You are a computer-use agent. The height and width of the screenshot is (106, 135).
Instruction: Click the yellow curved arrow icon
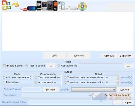(x=15, y=4)
